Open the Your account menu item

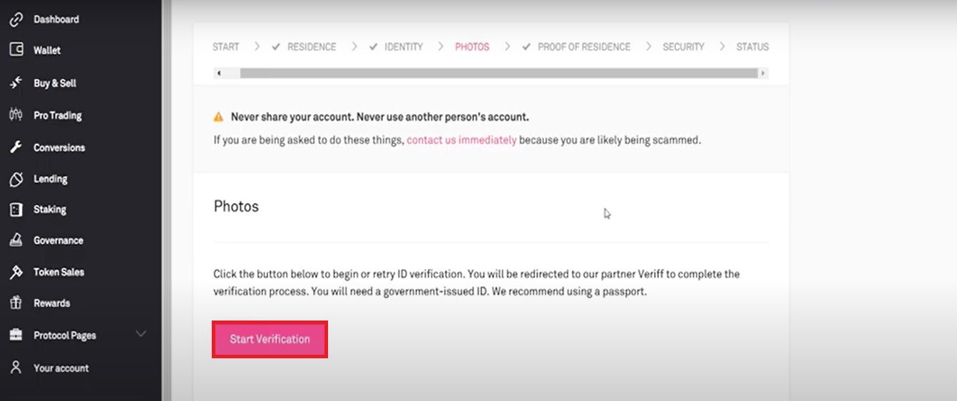[61, 368]
